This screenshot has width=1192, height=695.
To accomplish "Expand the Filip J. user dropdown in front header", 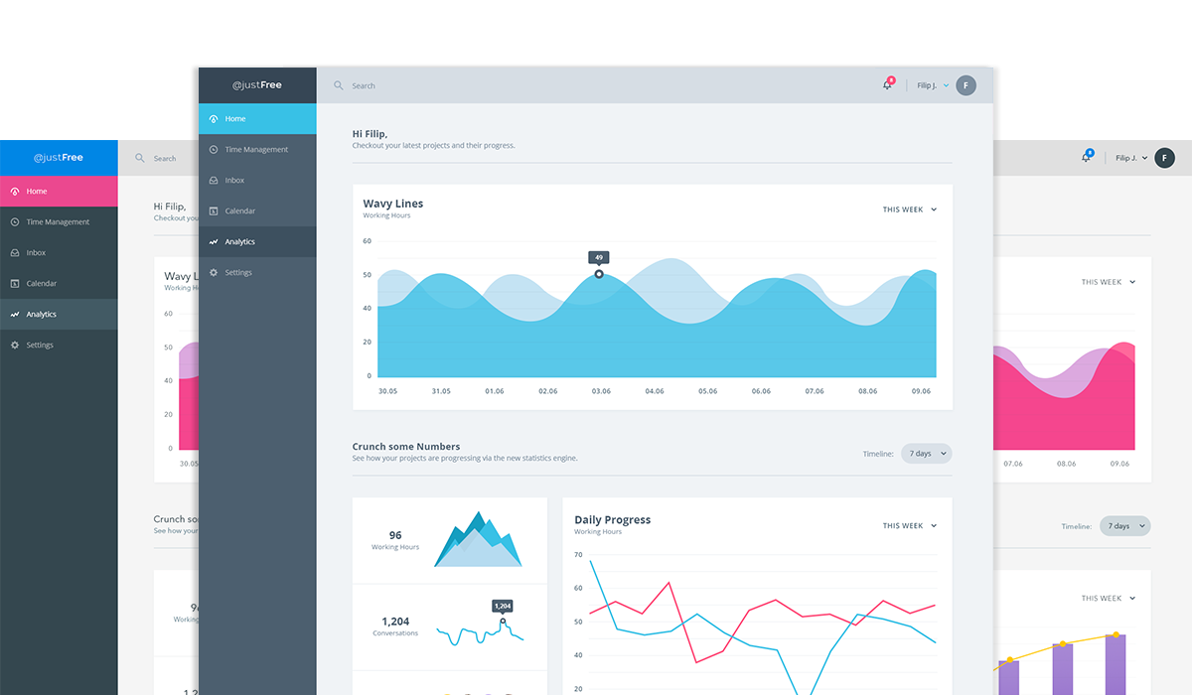I will pos(933,85).
